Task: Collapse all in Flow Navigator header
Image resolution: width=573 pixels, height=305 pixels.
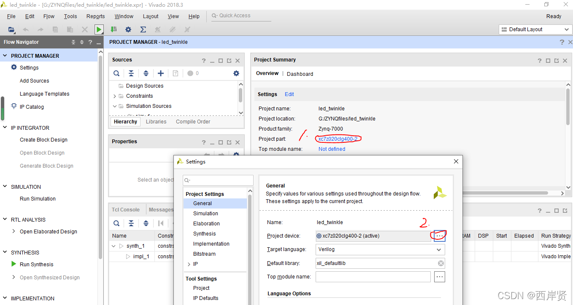Action: coord(73,42)
